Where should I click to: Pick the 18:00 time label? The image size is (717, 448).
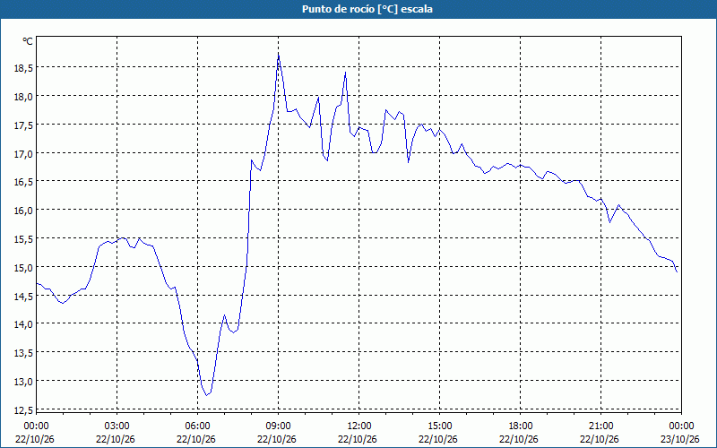(x=521, y=426)
